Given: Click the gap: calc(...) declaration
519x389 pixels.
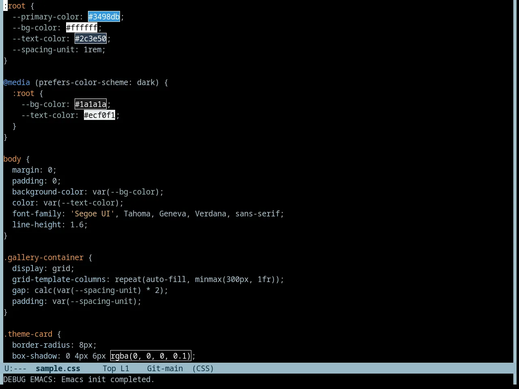Looking at the screenshot, I should (x=90, y=290).
